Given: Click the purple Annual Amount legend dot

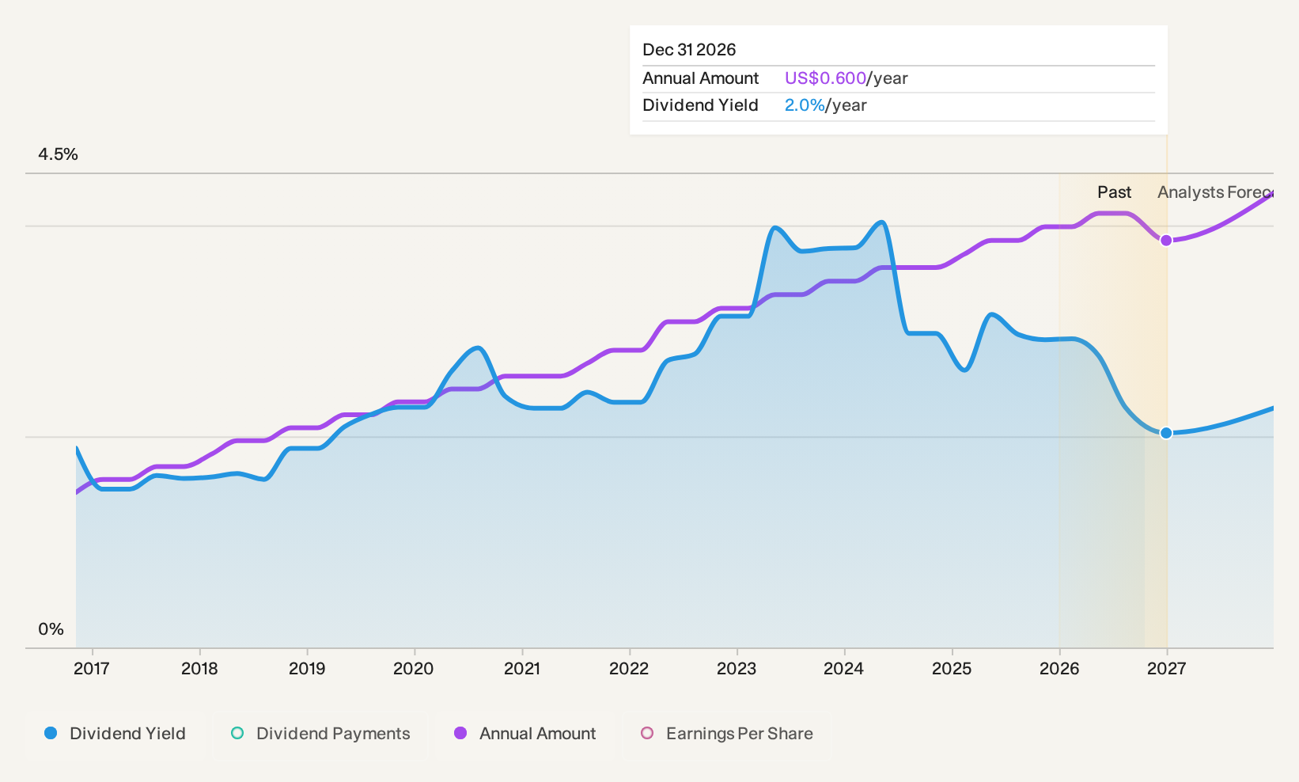Looking at the screenshot, I should point(460,733).
